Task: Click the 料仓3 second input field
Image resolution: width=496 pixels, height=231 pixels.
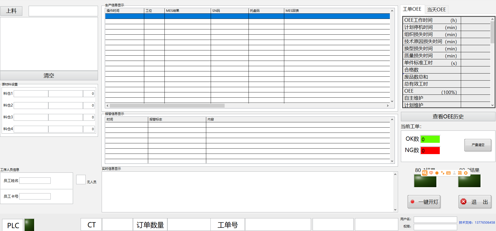Action: pyautogui.click(x=66, y=117)
